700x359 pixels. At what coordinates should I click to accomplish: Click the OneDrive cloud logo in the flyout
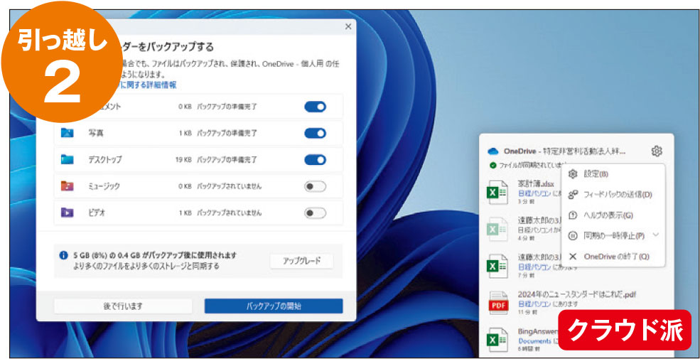[493, 151]
